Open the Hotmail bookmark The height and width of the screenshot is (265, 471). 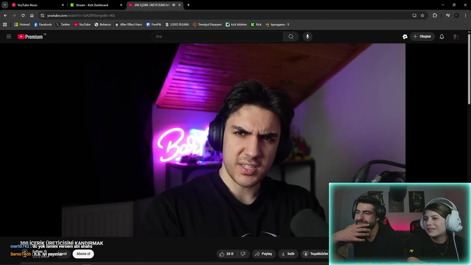coord(22,25)
